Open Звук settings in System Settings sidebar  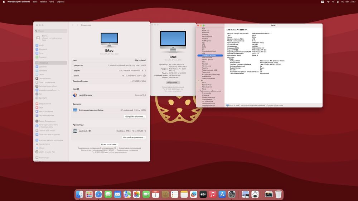(41, 107)
